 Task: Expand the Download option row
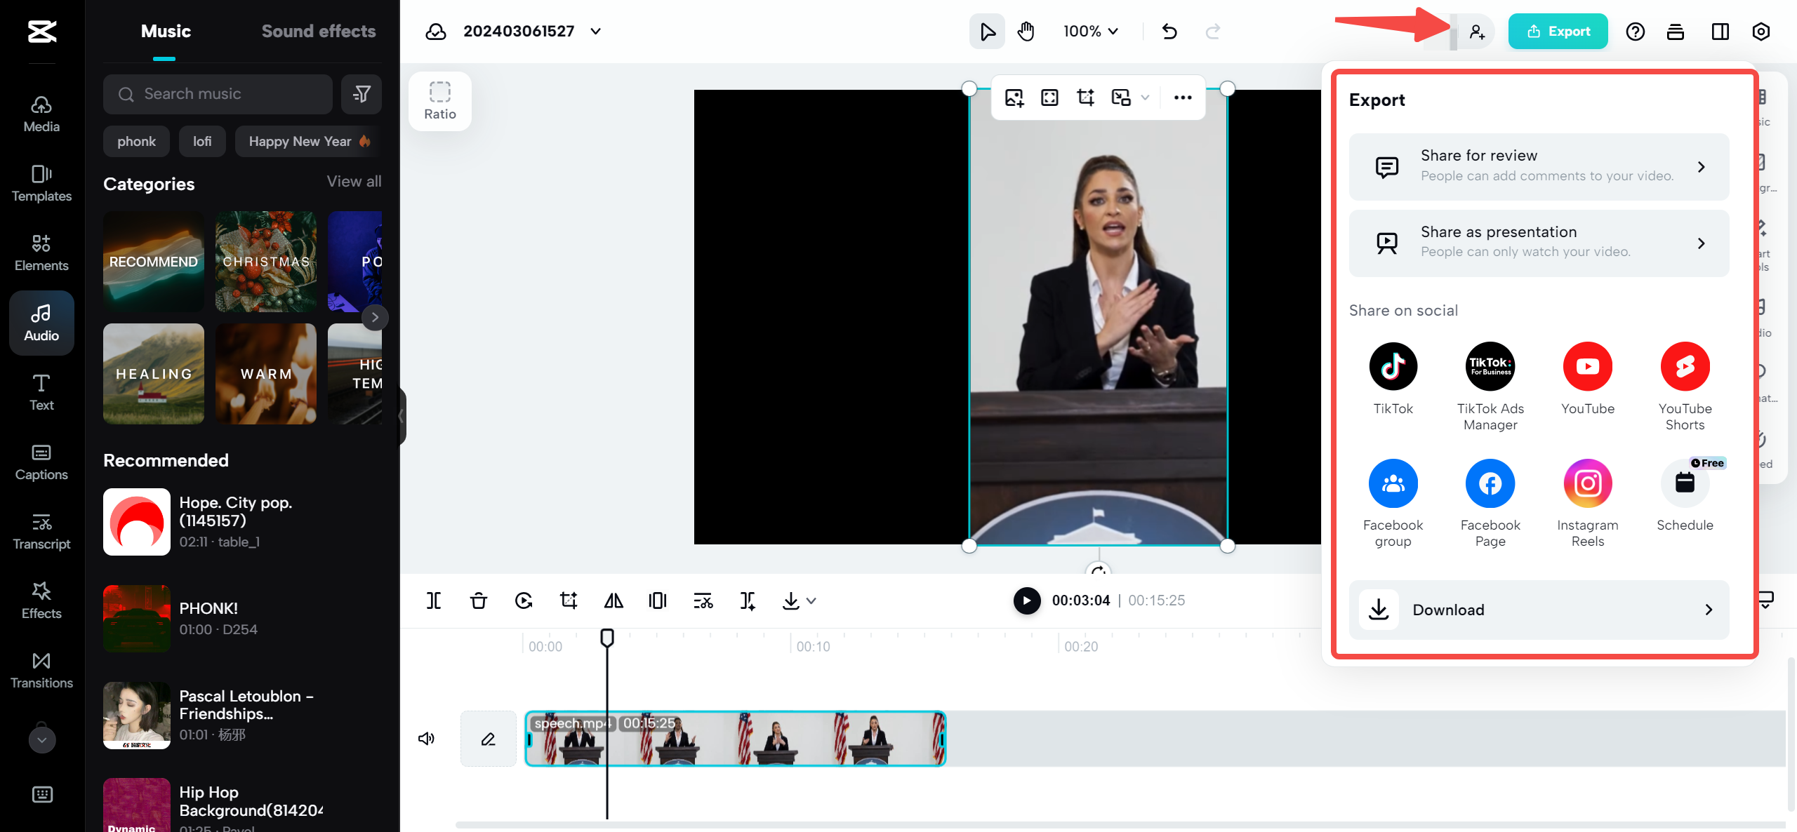[1539, 610]
